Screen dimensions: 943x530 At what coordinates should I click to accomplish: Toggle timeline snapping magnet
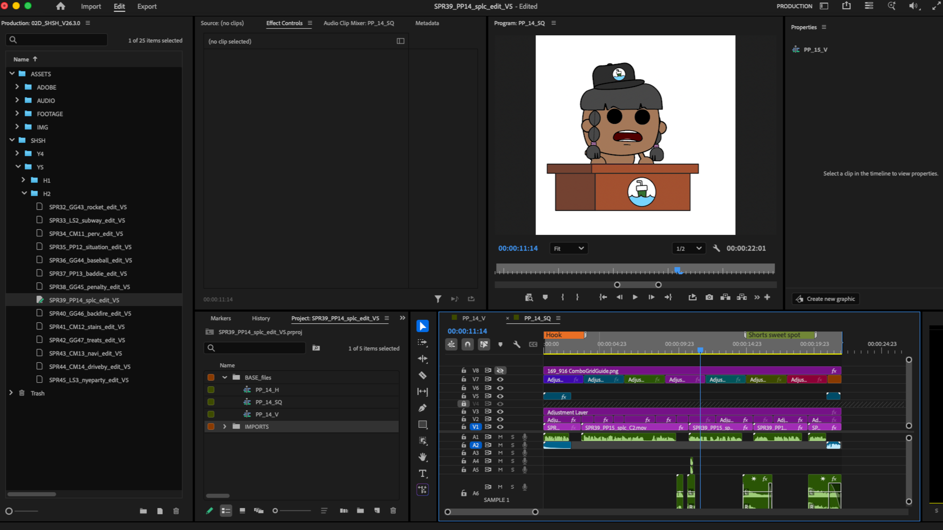tap(467, 344)
